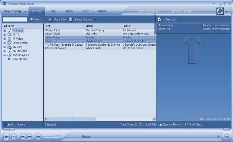Skip to previous track button

(x=23, y=137)
